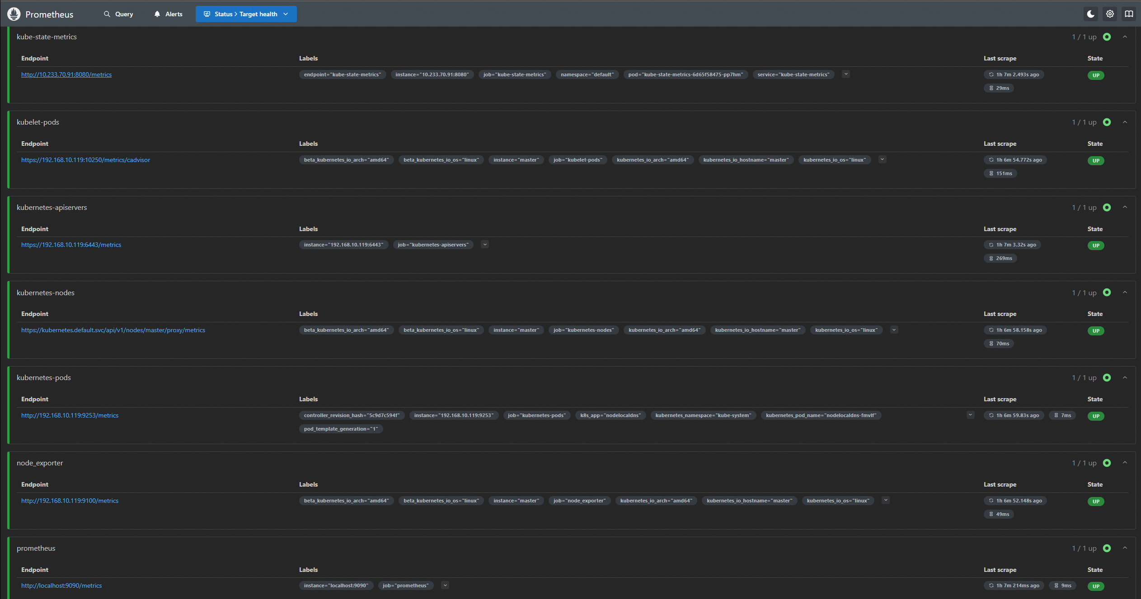Expand hidden labels for kubernetes-apiservers target
This screenshot has height=599, width=1141.
click(x=485, y=245)
